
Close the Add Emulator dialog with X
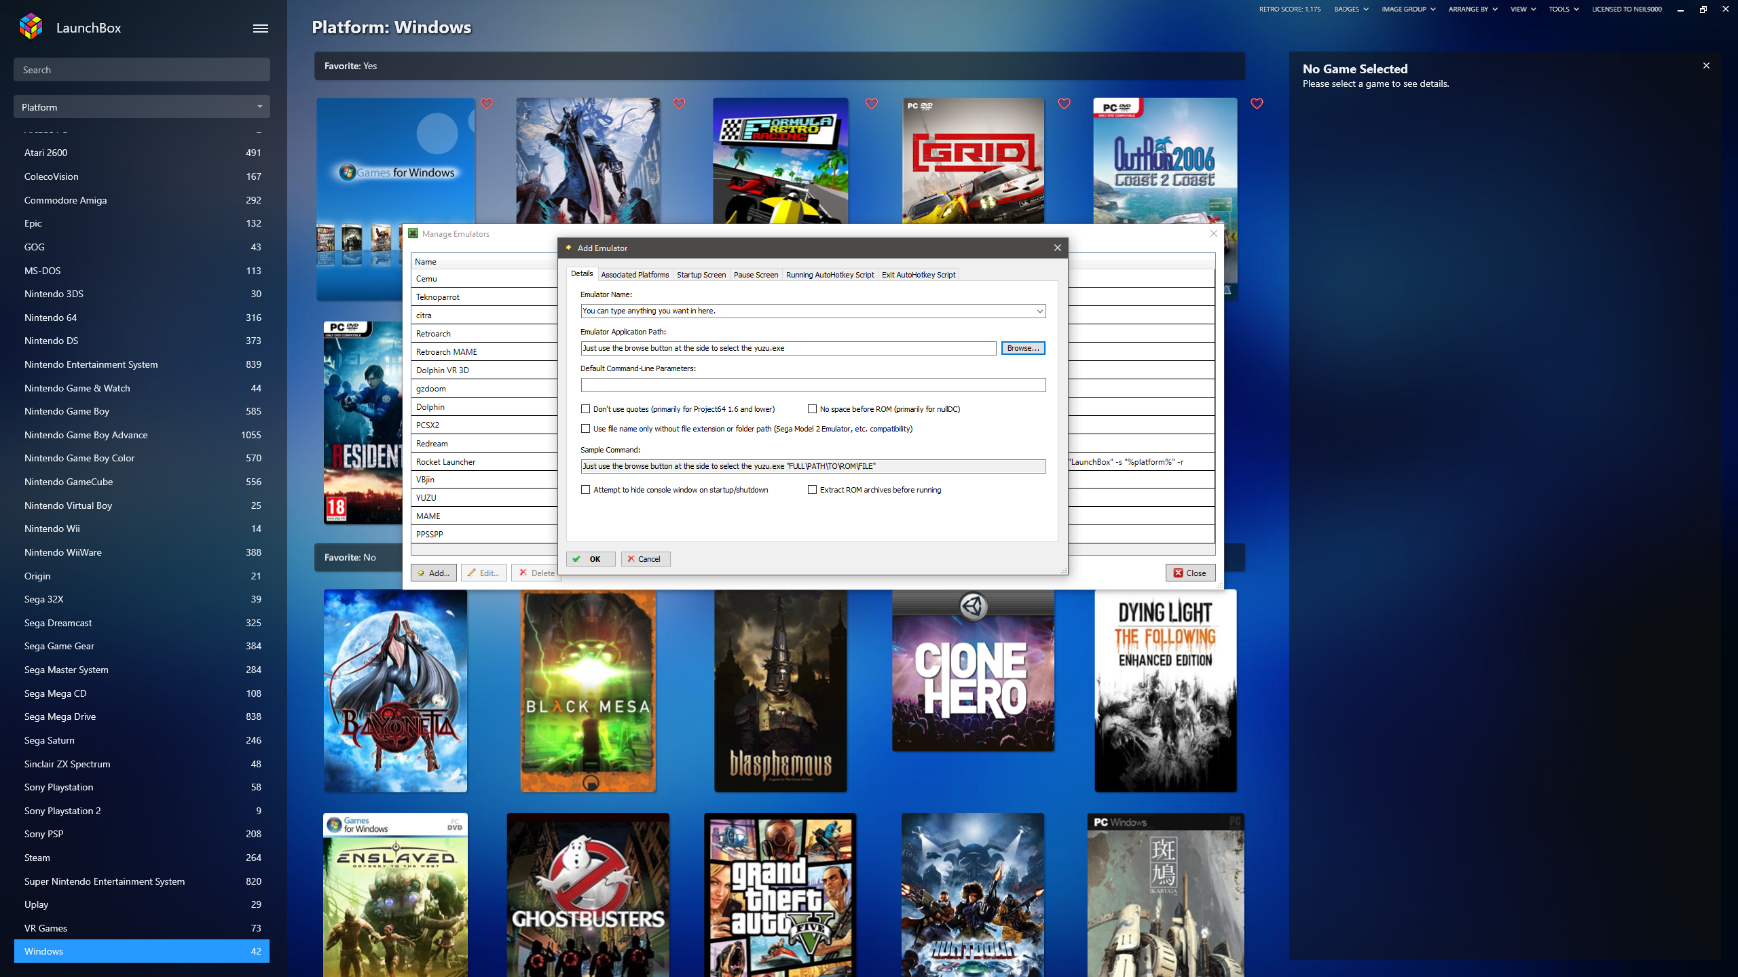(1057, 248)
